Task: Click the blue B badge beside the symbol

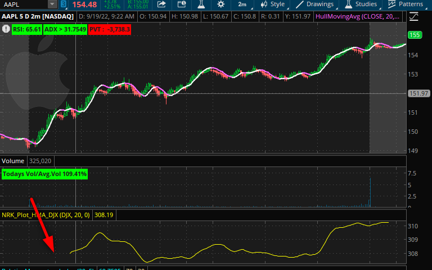Action: (x=64, y=4)
